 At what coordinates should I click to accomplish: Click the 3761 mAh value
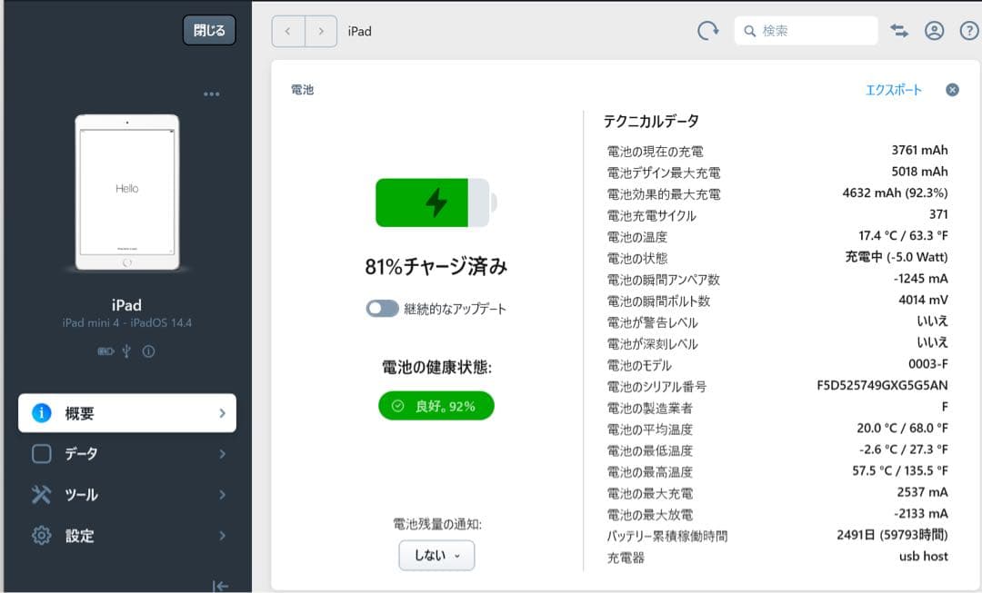pos(919,150)
